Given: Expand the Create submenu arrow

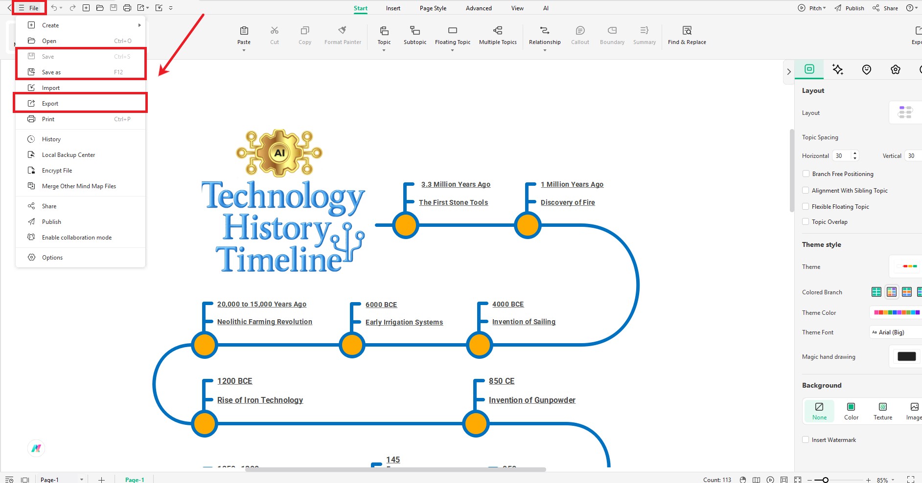Looking at the screenshot, I should coord(139,25).
